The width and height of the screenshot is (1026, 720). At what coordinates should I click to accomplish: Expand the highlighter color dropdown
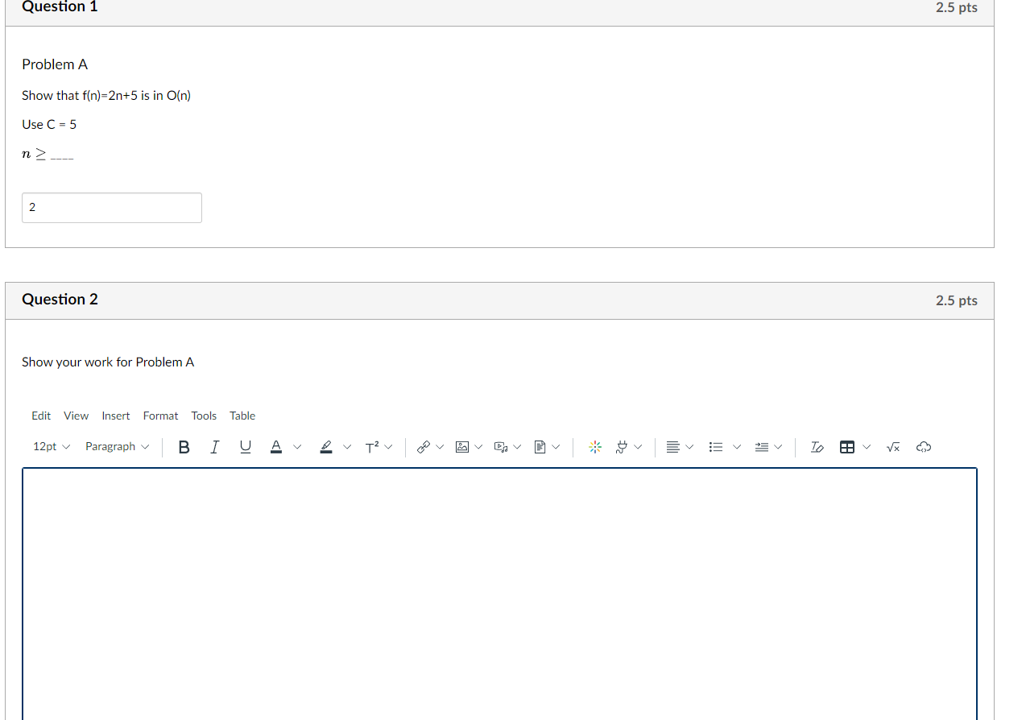pos(346,446)
